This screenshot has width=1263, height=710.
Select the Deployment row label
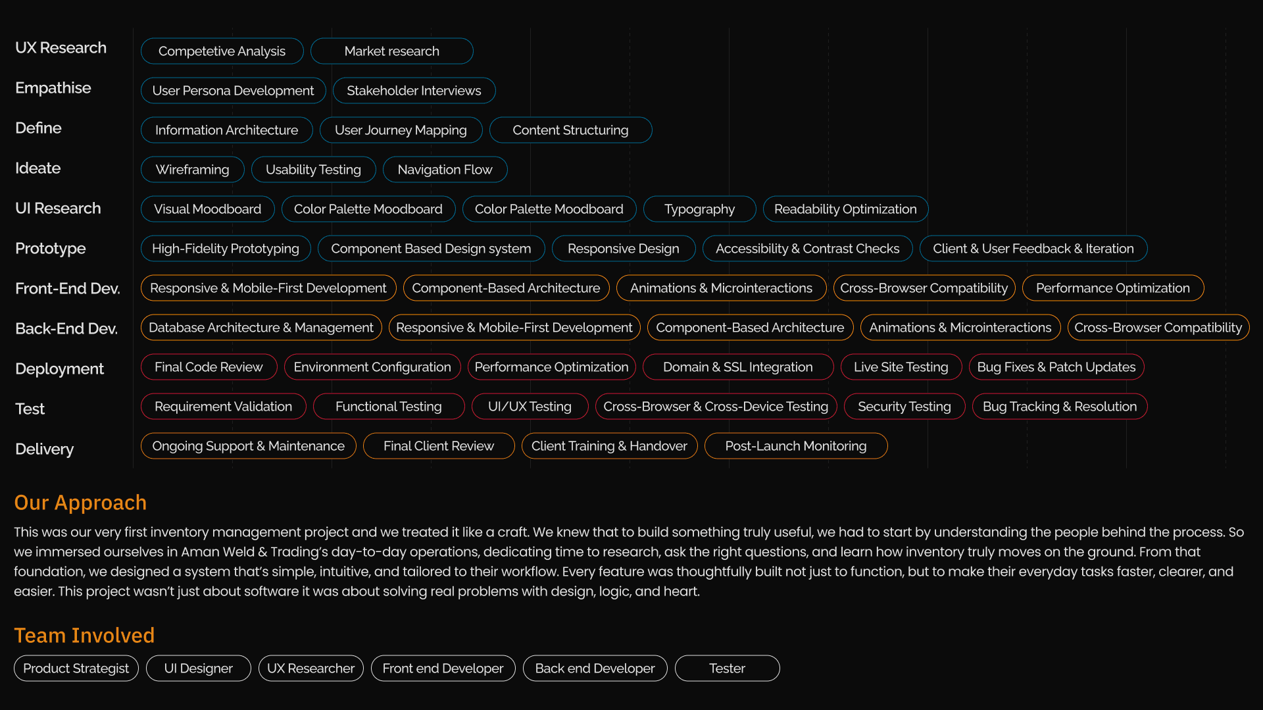tap(59, 369)
